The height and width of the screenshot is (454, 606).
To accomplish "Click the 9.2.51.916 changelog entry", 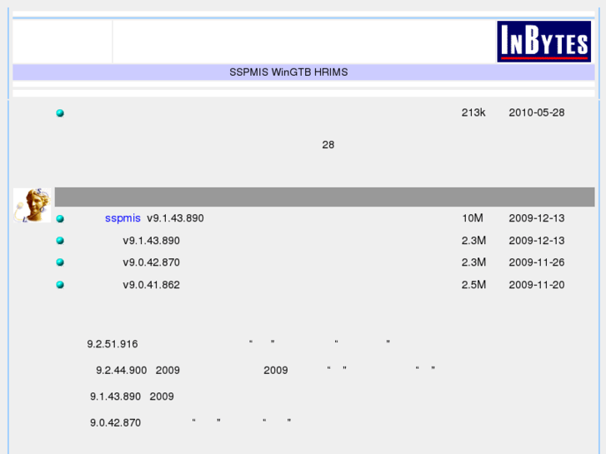I will pos(112,344).
